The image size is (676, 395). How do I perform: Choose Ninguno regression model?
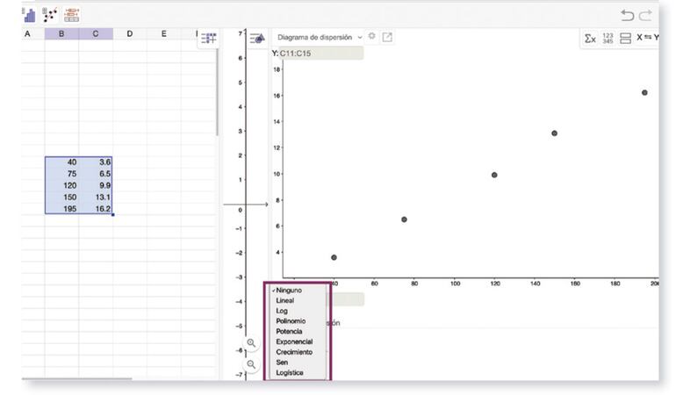click(297, 291)
